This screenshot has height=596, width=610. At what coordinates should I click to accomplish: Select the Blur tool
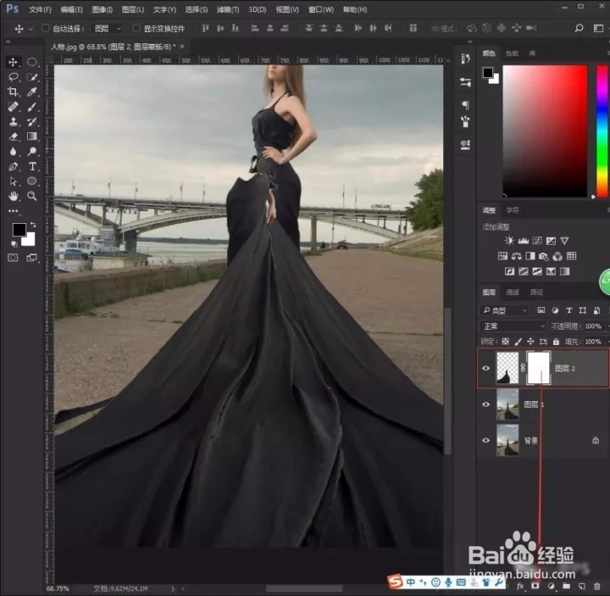point(13,151)
